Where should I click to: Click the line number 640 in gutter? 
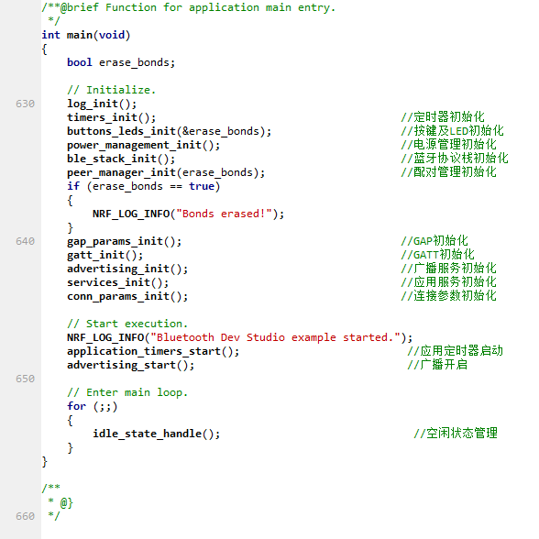pos(25,241)
